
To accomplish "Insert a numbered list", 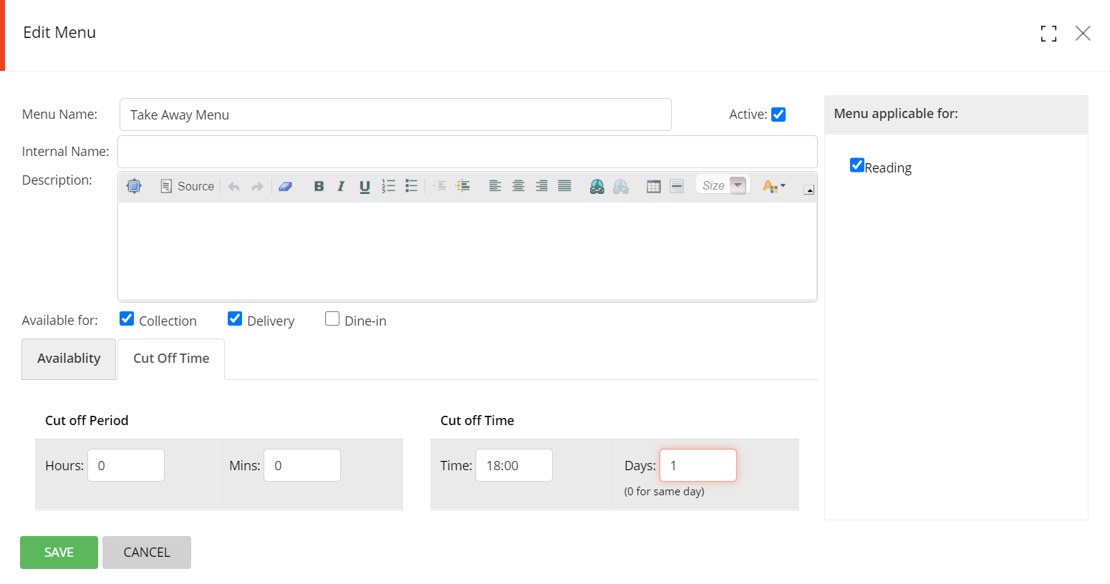I will [388, 186].
